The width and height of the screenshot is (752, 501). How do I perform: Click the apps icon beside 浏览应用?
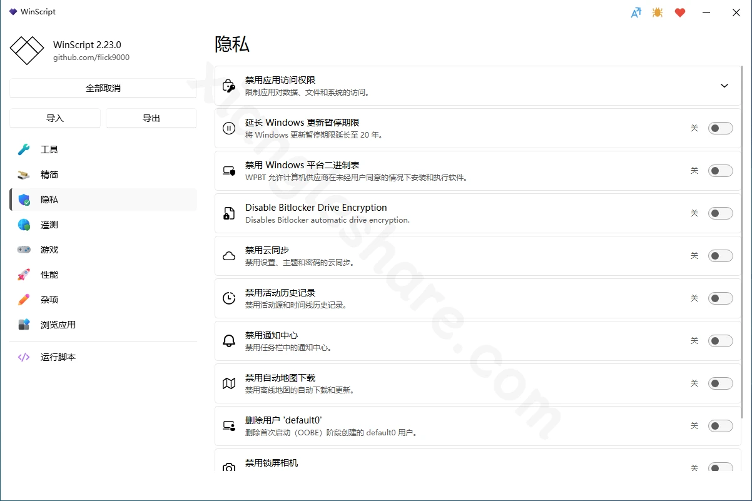[24, 325]
